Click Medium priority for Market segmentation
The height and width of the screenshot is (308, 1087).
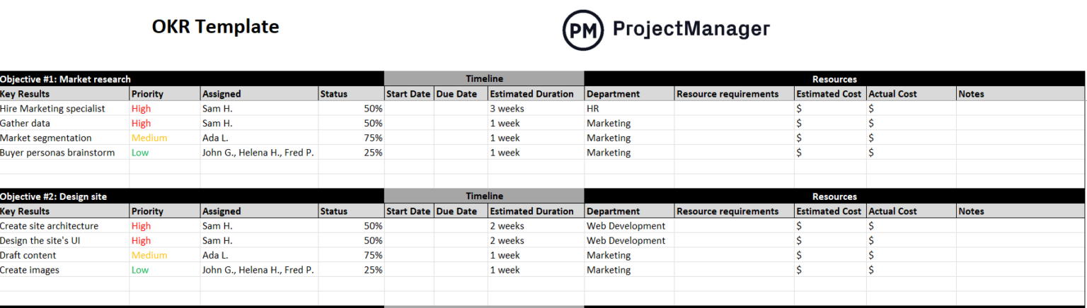pos(149,138)
